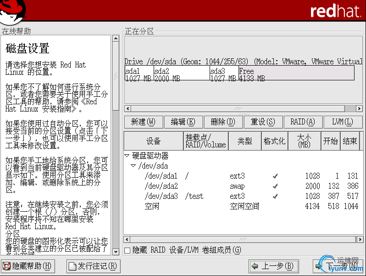Click the drive diagram horizontal scrollbar thumb
366x276 pixels.
tap(238, 108)
